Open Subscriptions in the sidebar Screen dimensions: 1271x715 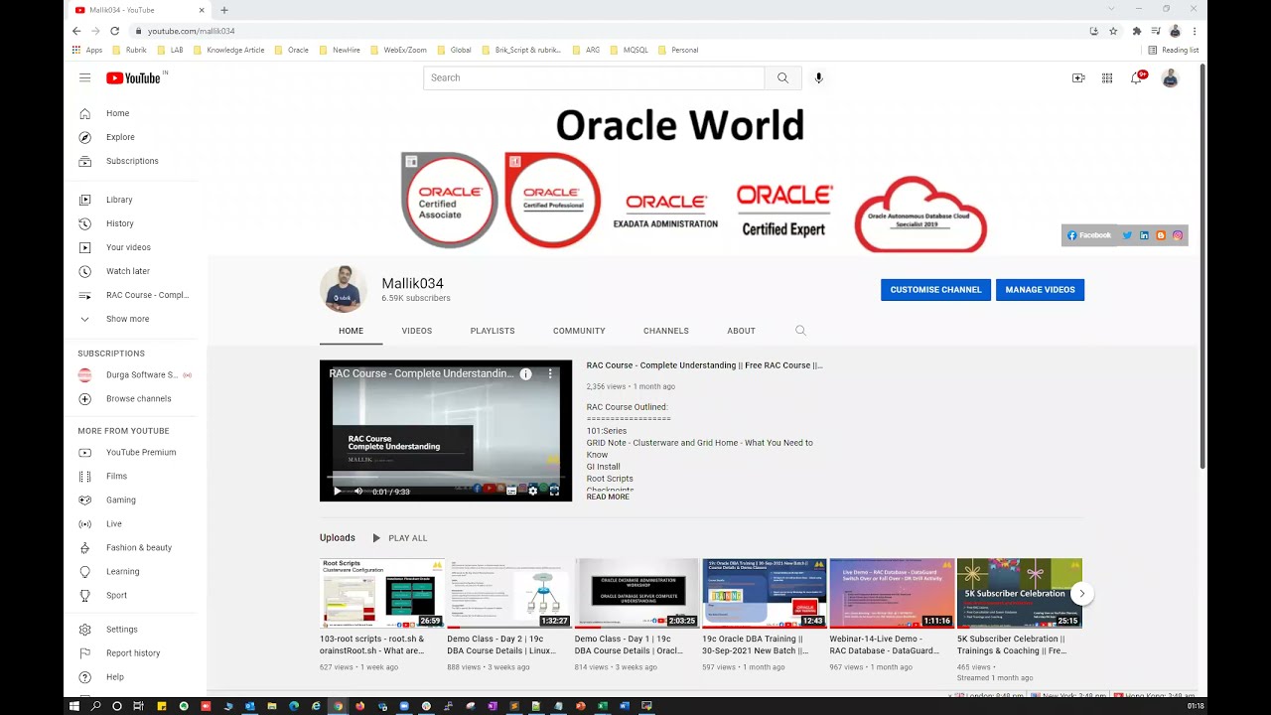134,161
